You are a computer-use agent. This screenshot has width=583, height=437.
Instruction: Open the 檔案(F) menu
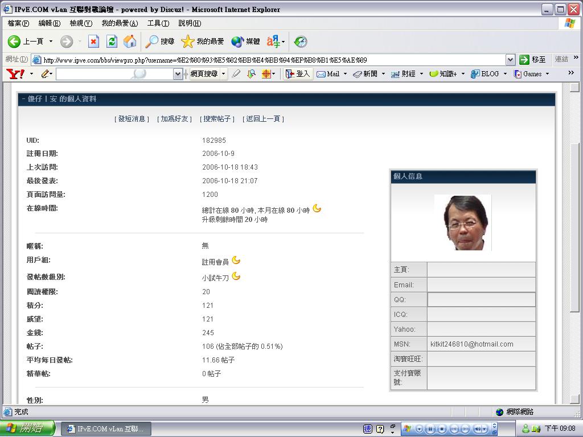pos(18,23)
